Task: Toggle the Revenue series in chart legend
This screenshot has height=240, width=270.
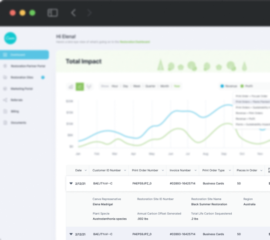Action: click(x=229, y=86)
